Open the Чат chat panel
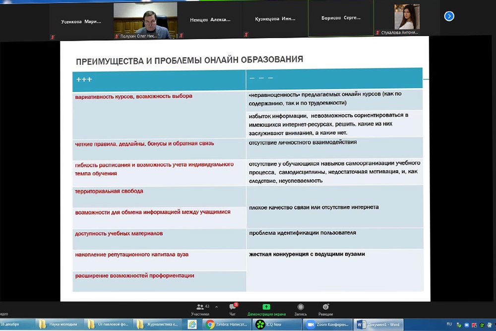 232,309
